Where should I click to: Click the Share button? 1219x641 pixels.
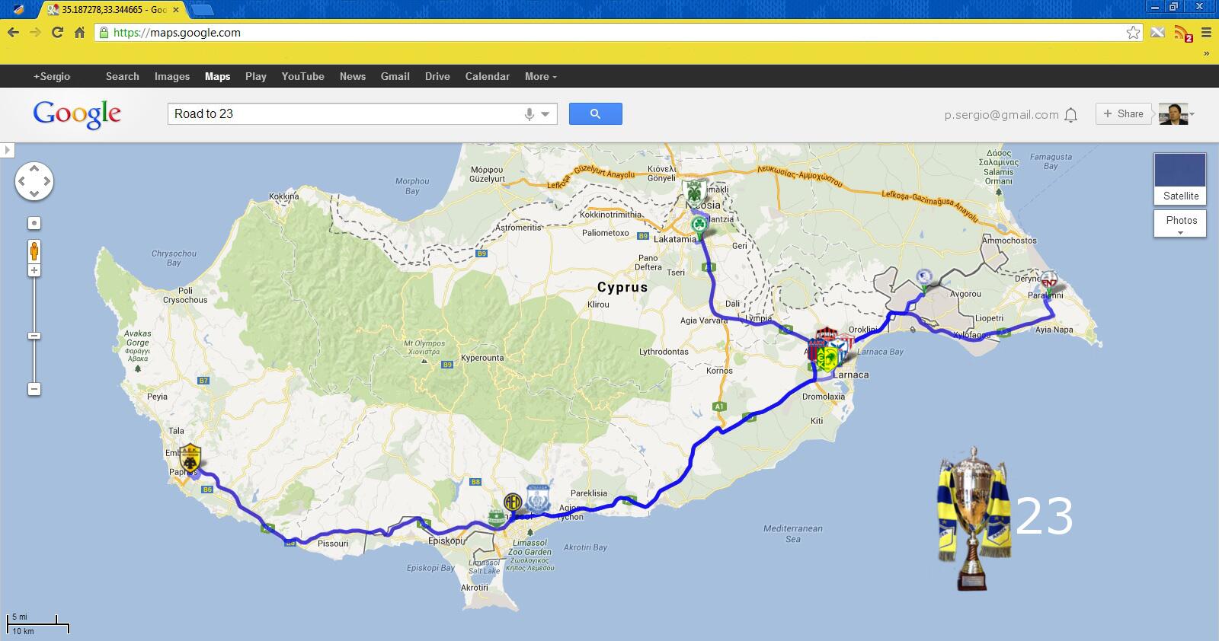point(1123,113)
